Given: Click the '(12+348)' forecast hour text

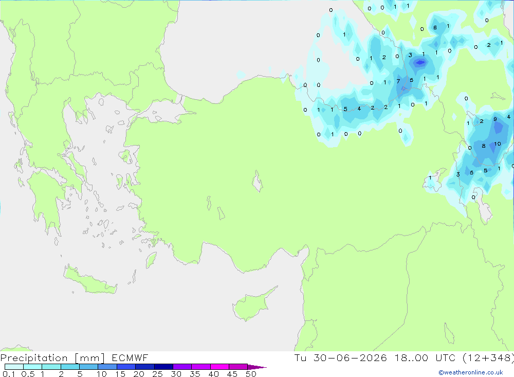Looking at the screenshot, I should click(x=488, y=358).
